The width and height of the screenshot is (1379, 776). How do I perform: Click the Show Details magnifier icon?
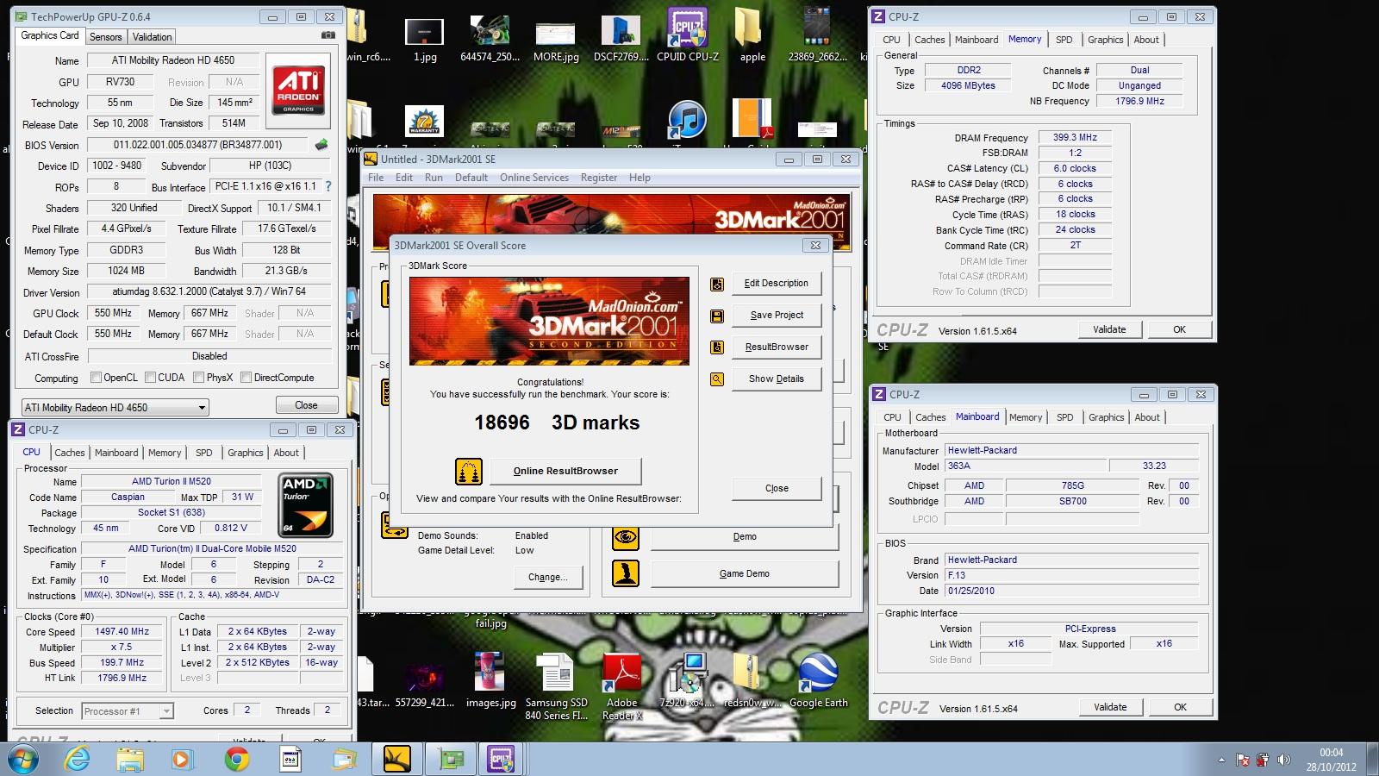716,379
